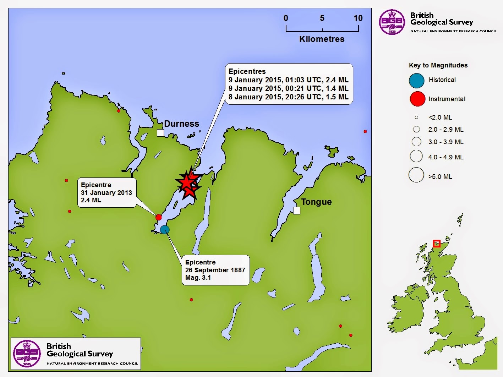
Task: Click the Key to Magnitudes heading
Action: 438,65
